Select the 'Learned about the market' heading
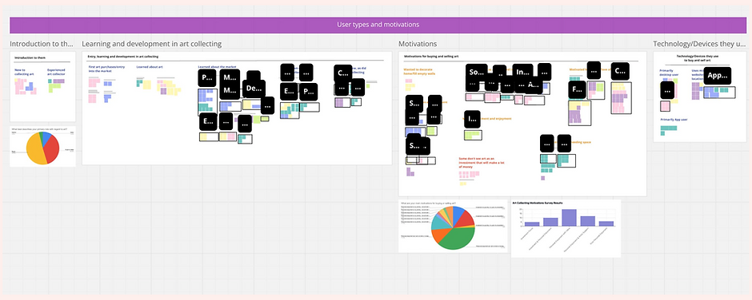This screenshot has height=300, width=752. coord(218,67)
